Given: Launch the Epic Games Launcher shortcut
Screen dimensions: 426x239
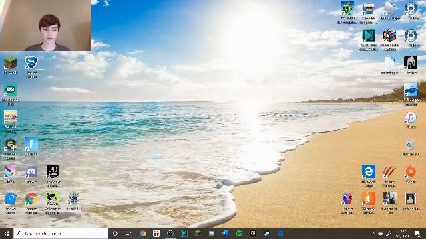Looking at the screenshot, I should pos(53,175).
